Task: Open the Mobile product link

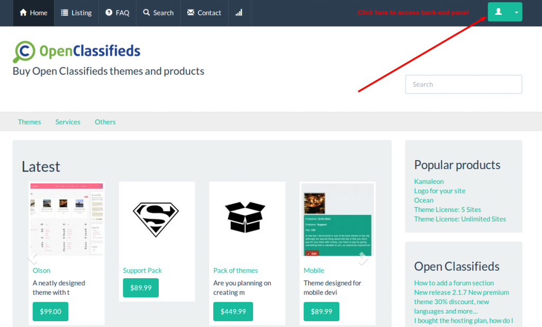Action: (314, 271)
